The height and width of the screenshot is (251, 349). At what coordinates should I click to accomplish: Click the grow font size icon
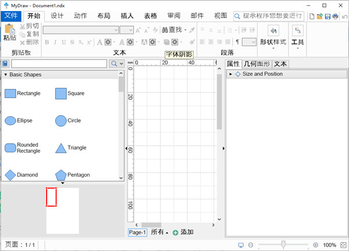(x=138, y=30)
